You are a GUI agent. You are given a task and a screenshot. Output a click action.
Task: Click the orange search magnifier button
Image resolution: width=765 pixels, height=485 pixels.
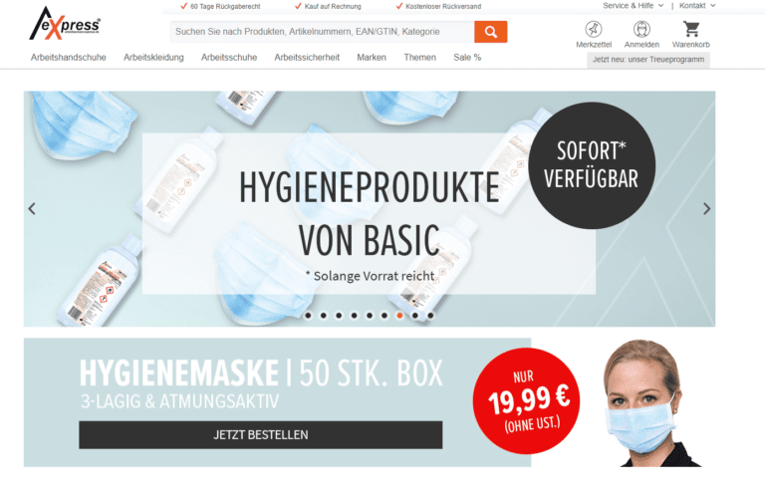pos(490,32)
